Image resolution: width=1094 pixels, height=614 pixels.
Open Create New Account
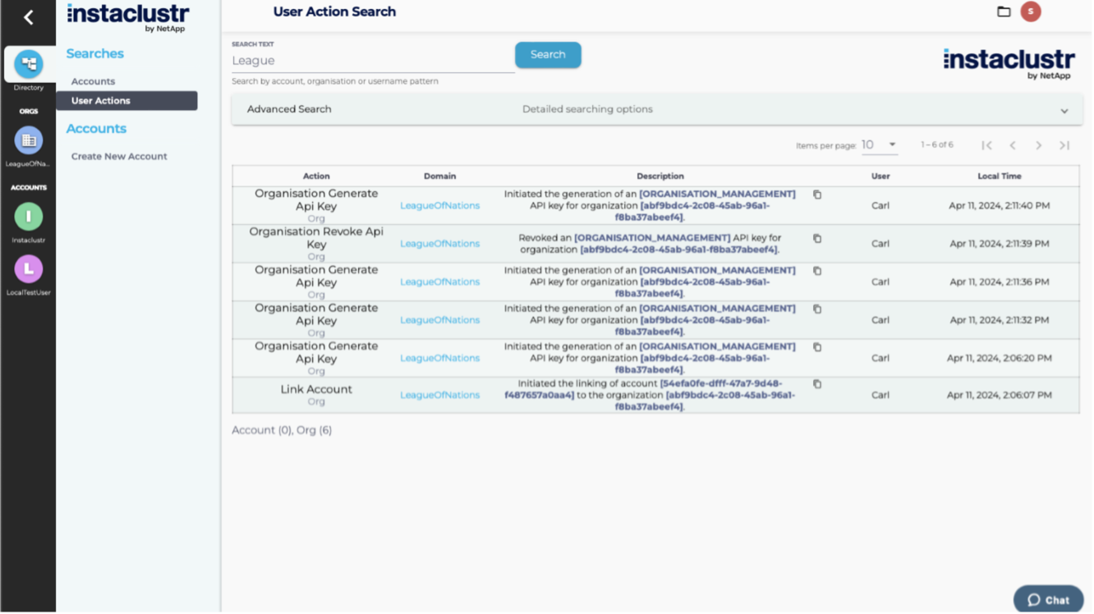point(119,156)
